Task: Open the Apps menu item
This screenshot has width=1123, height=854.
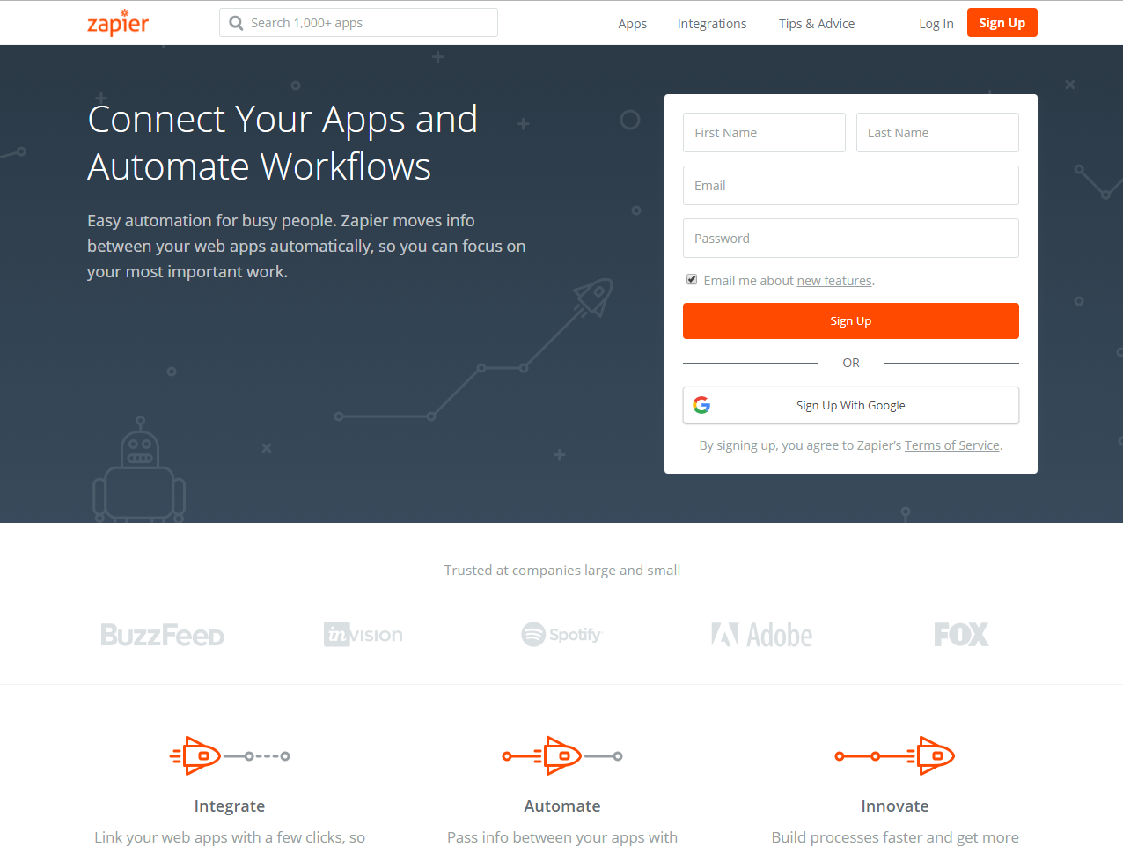Action: [x=633, y=24]
